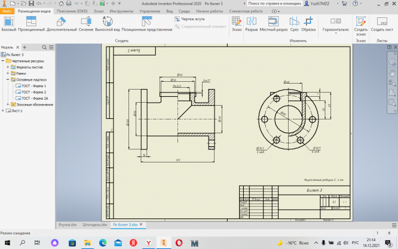This screenshot has height=249, width=398.
Task: Collapse the Основные надписи tree node
Action: coord(8,79)
